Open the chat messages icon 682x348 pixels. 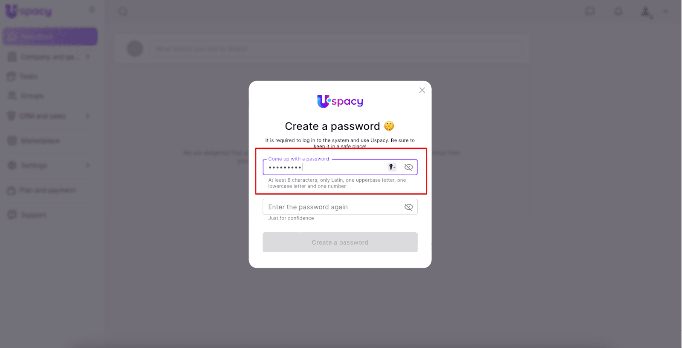590,11
